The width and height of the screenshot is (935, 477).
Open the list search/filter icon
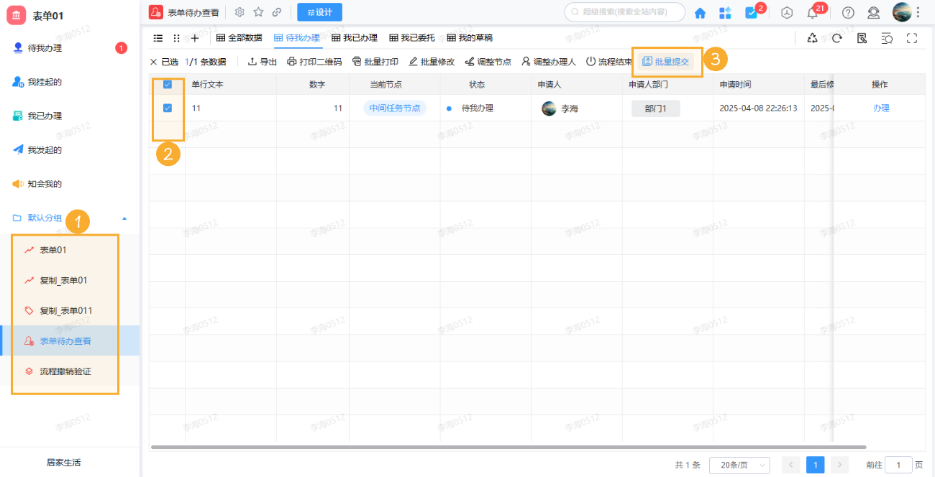[886, 37]
